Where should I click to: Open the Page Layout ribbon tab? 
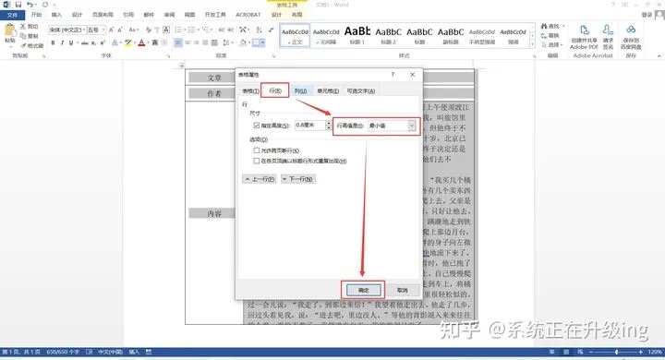(103, 15)
